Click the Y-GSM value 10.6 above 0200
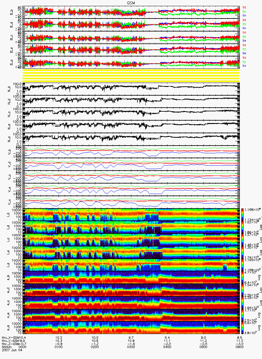The height and width of the screenshot is (359, 262). point(95,341)
